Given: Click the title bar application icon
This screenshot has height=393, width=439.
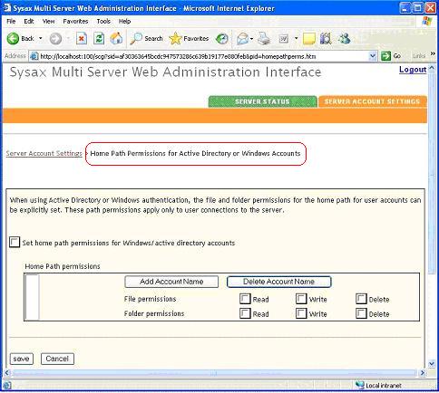Looking at the screenshot, I should (7, 8).
